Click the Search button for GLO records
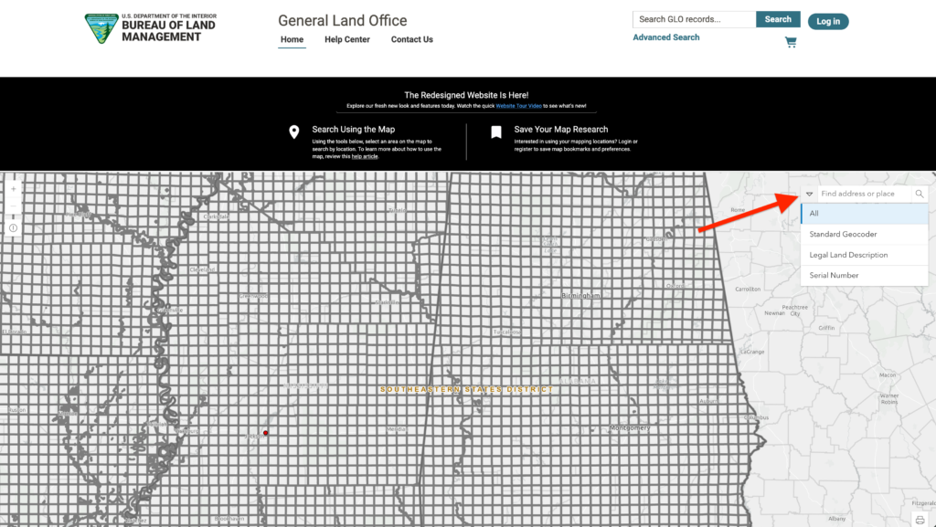The width and height of the screenshot is (936, 527). [x=778, y=19]
